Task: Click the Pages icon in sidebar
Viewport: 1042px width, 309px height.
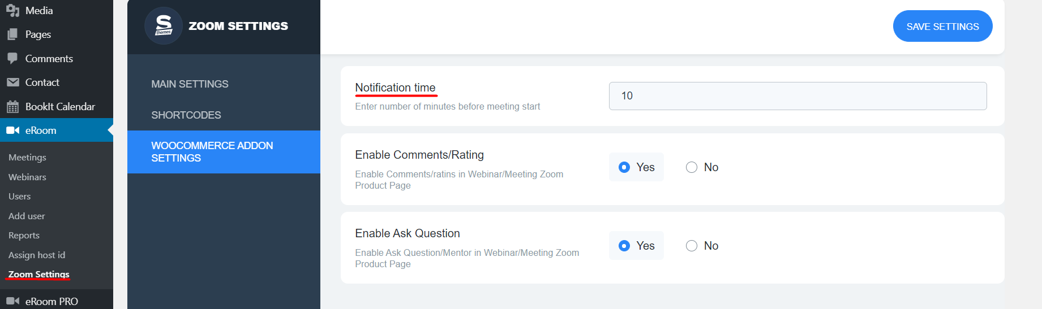Action: (x=12, y=34)
